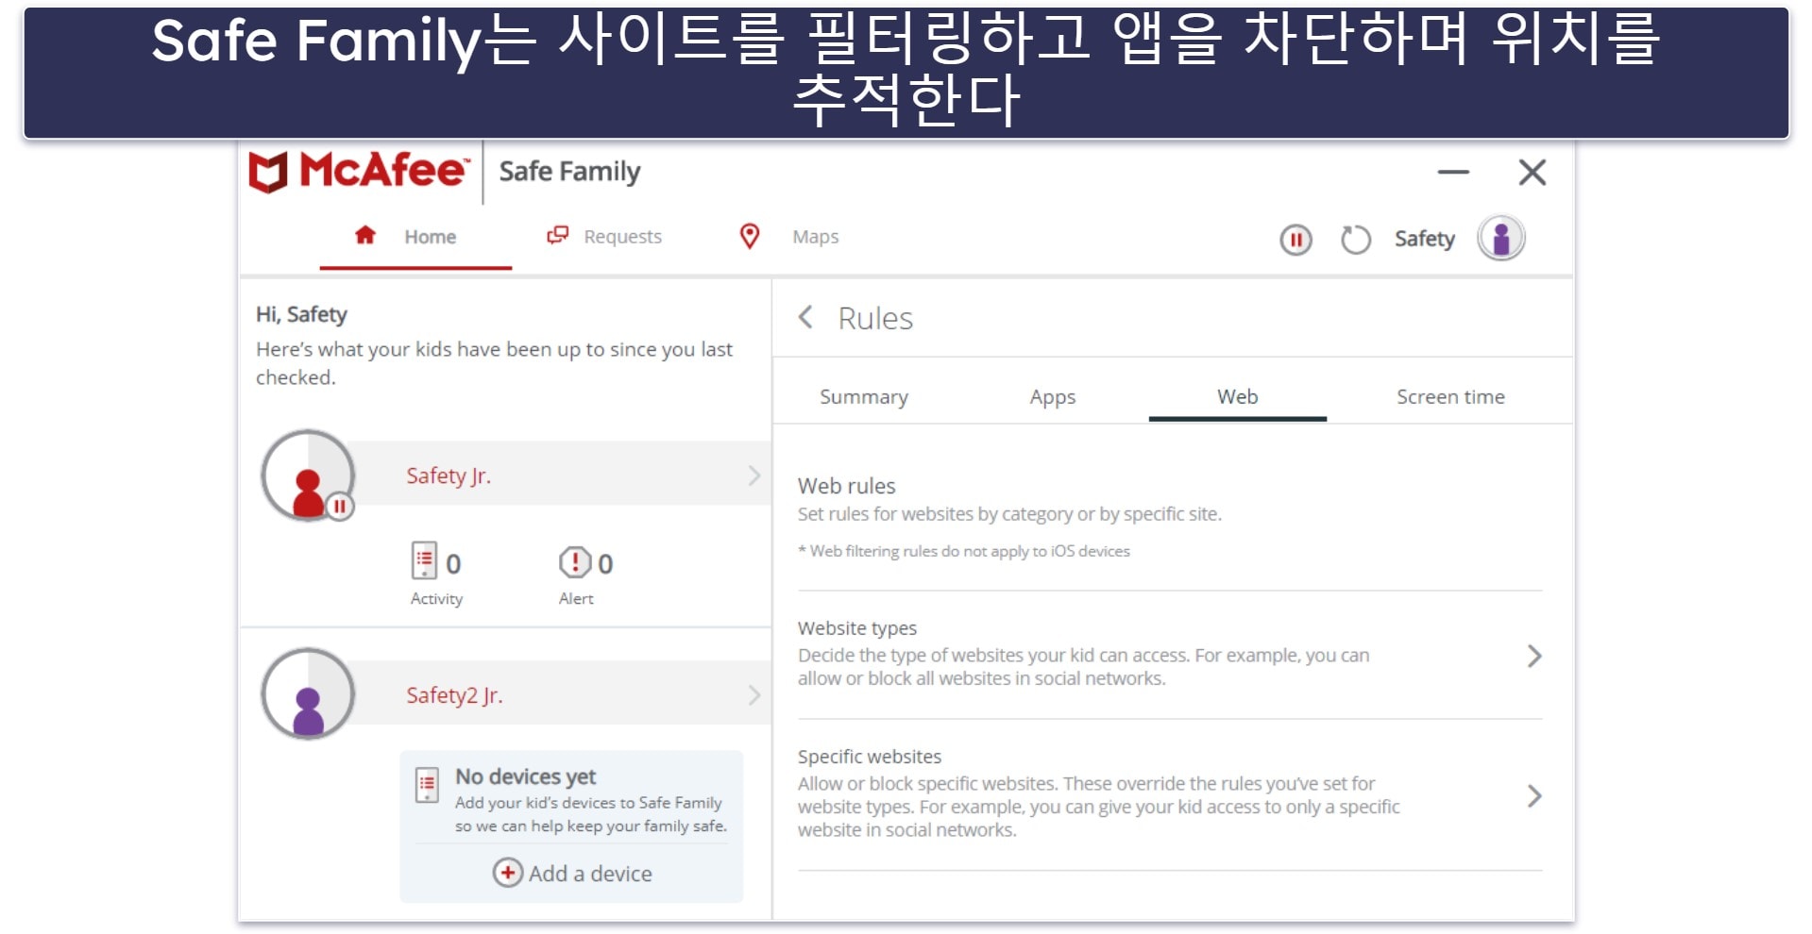This screenshot has width=1812, height=934.
Task: Click the Activity document icon
Action: click(x=425, y=560)
